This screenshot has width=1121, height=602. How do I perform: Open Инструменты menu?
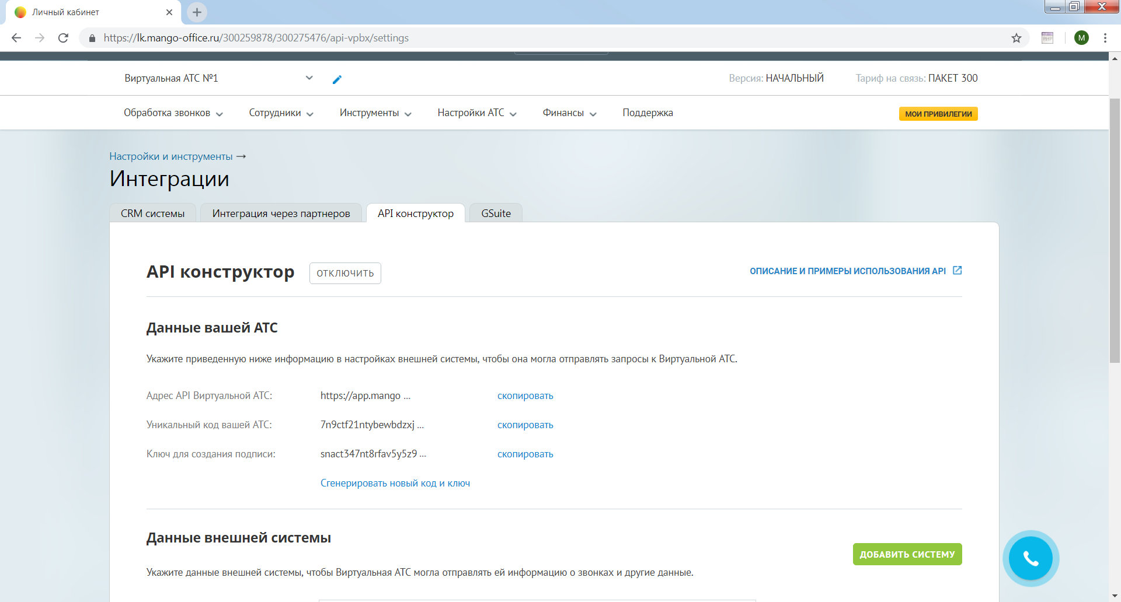click(375, 113)
